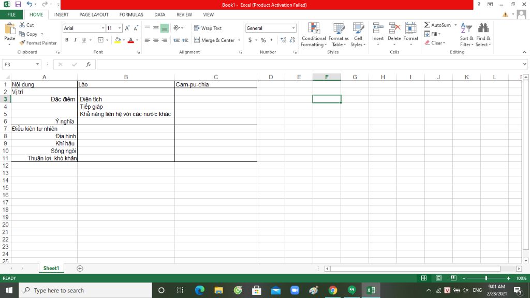Open Format as Table gallery
Viewport: 530px width, 298px height.
click(x=338, y=35)
